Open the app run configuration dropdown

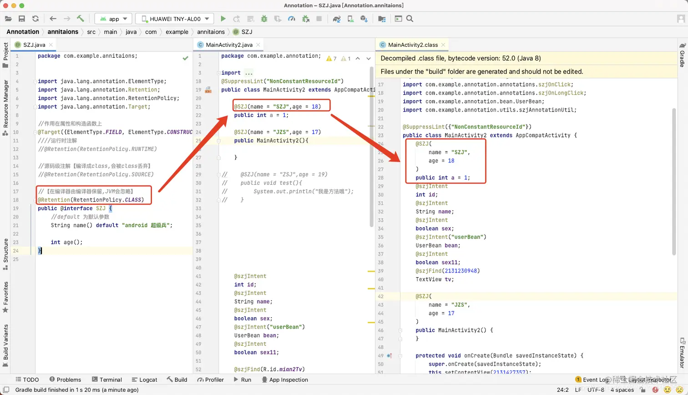tap(113, 19)
